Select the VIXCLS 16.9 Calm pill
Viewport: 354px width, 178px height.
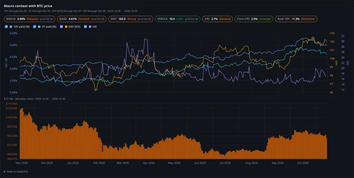click(177, 19)
